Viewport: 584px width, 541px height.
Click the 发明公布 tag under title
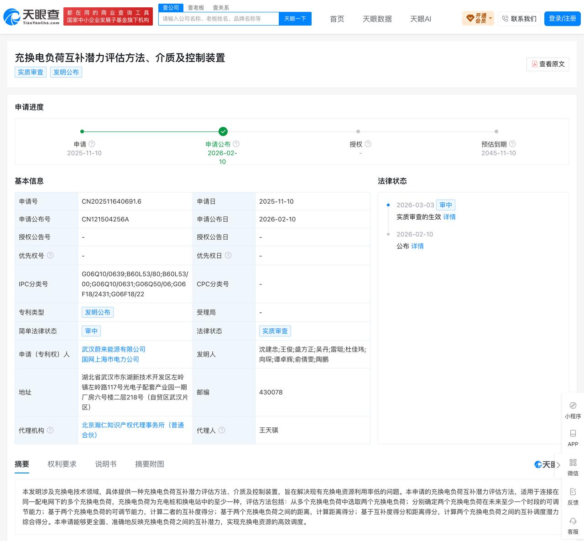point(66,72)
